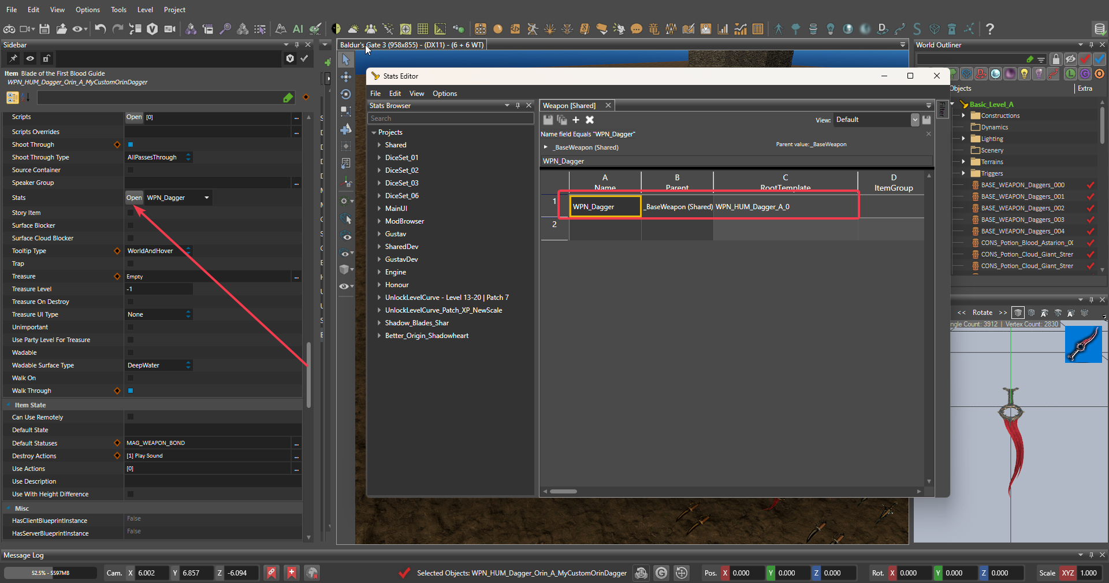Click the question mark help icon
This screenshot has height=583, width=1109.
[x=989, y=29]
